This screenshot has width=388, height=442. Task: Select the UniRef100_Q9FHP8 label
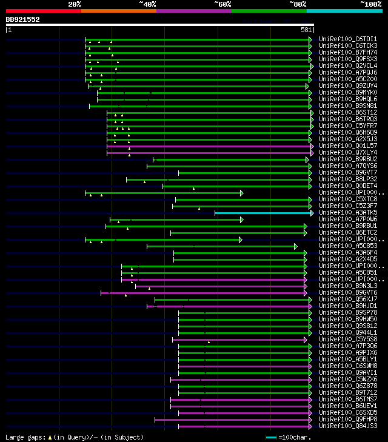pos(348,419)
